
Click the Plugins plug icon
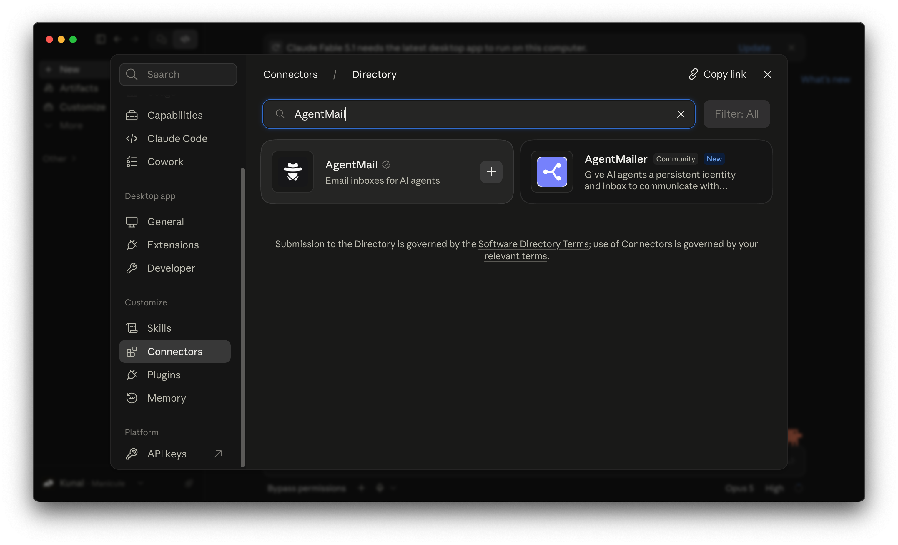tap(132, 375)
